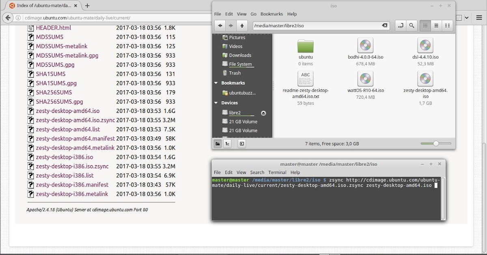The width and height of the screenshot is (487, 255).
Task: Switch sidebar to tree view
Action: point(228,143)
